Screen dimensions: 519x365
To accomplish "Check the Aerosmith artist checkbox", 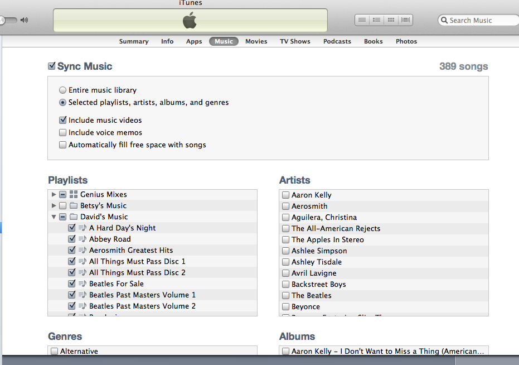I will pyautogui.click(x=285, y=206).
